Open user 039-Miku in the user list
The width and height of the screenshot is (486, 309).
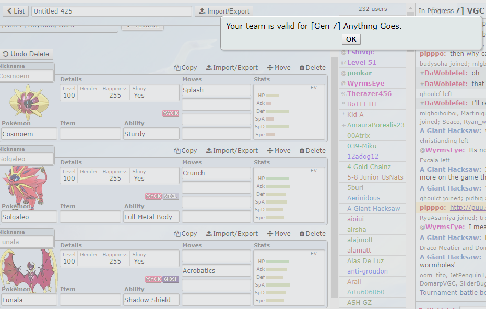(362, 146)
